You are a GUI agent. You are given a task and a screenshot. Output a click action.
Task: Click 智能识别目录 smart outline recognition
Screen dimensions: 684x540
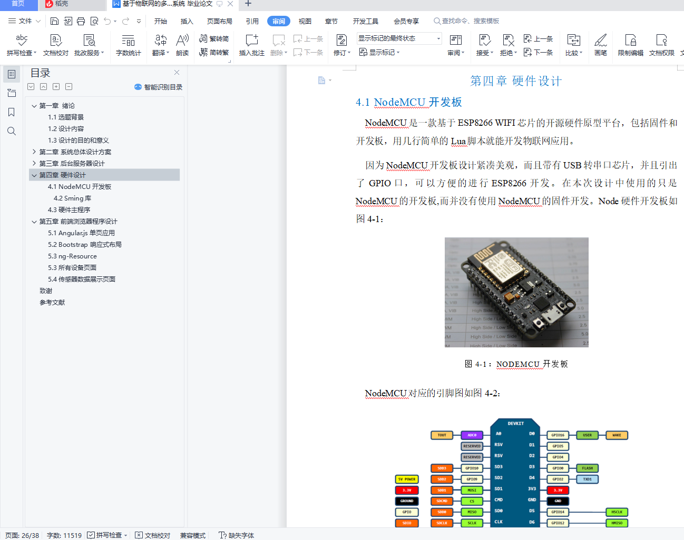[158, 87]
